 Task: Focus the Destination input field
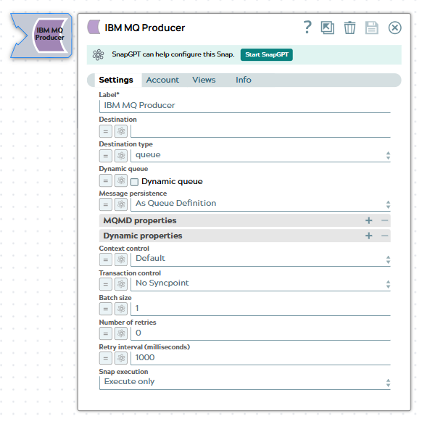260,131
